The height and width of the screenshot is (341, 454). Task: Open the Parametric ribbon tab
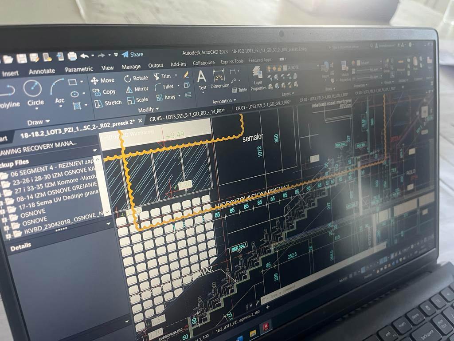click(78, 69)
